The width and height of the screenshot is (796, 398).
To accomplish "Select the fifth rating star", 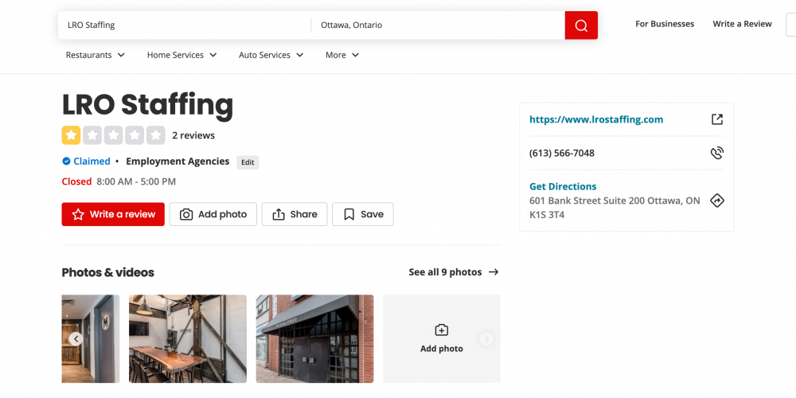I will click(x=156, y=135).
